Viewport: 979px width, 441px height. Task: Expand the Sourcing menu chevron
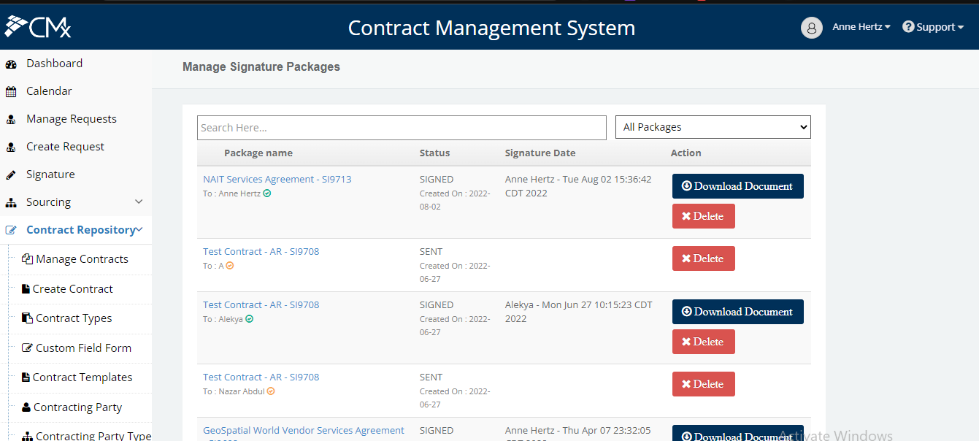pyautogui.click(x=139, y=202)
